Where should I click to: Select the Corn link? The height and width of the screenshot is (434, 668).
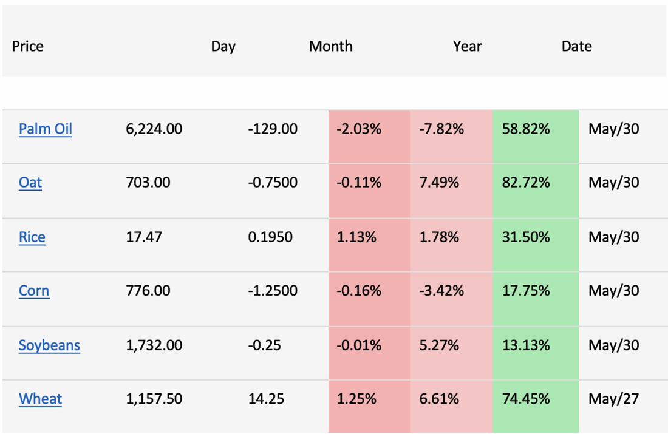(34, 291)
